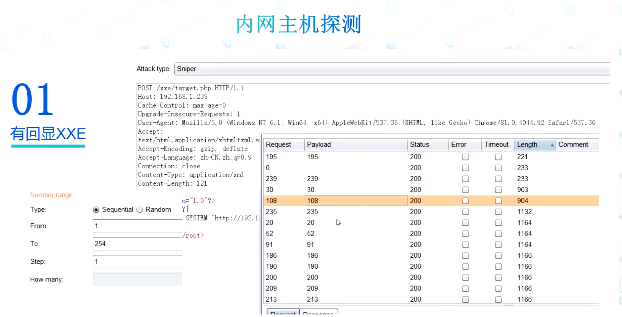The image size is (622, 317).
Task: Select the result row with payload 186
Action: point(431,255)
